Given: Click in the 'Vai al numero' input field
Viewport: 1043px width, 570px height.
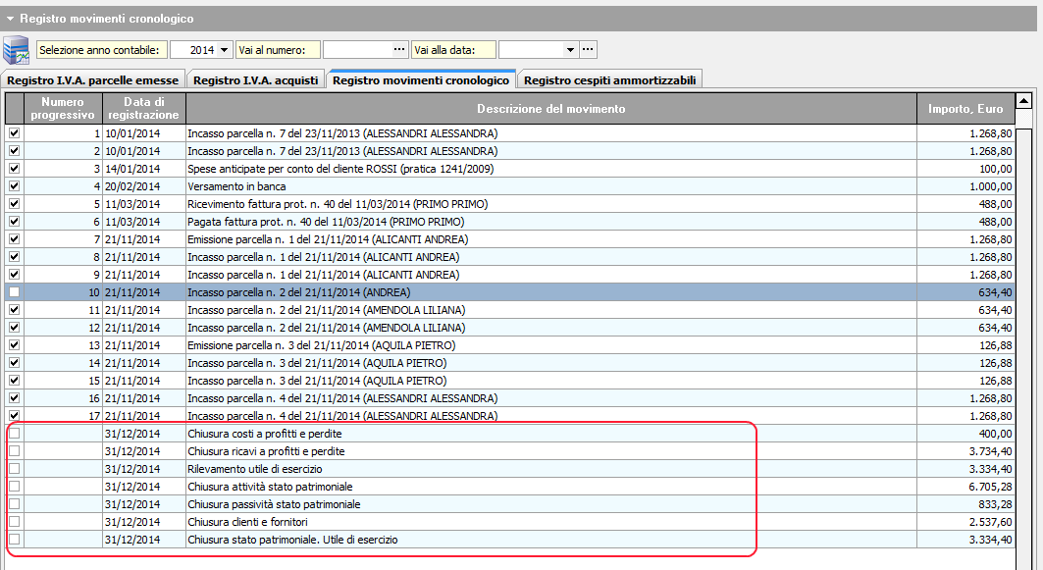Looking at the screenshot, I should pyautogui.click(x=355, y=50).
